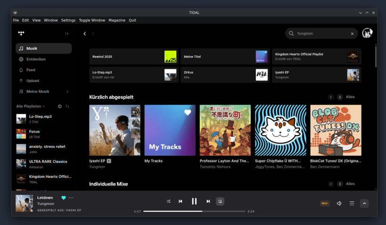The image size is (386, 225).
Task: Collapse the sidebar with the arrow icon
Action: click(x=67, y=33)
